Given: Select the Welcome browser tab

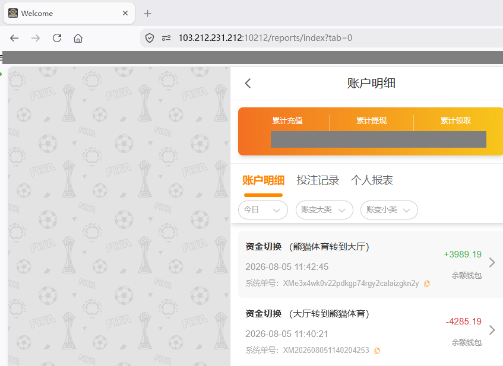Looking at the screenshot, I should pos(69,13).
